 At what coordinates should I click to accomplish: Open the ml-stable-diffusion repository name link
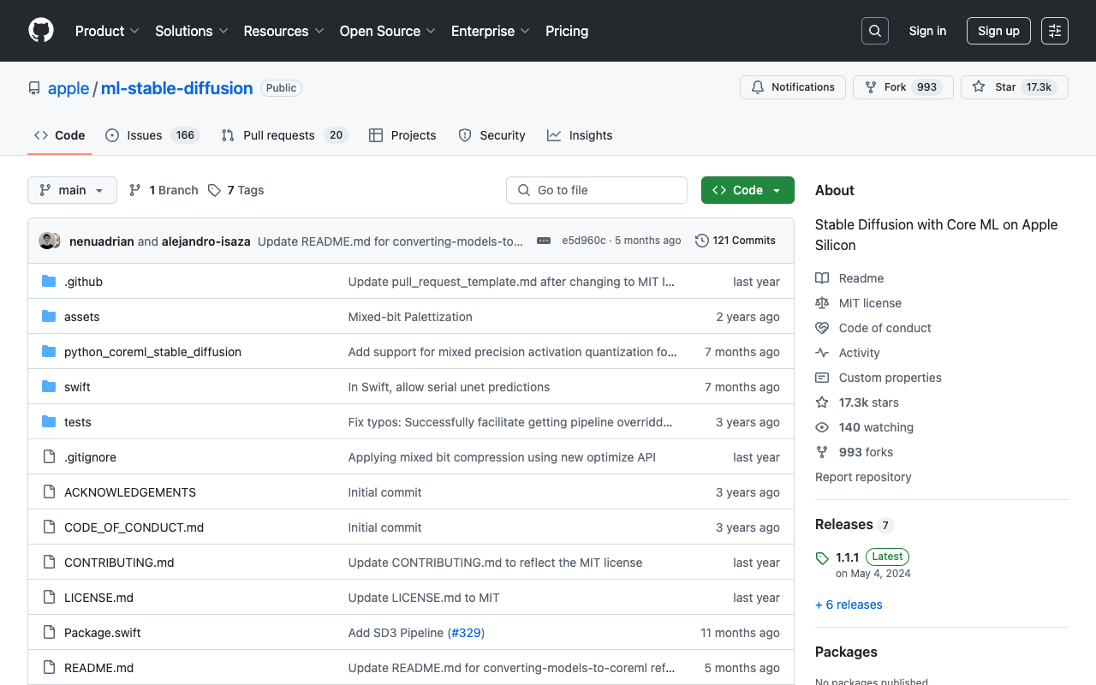click(177, 88)
